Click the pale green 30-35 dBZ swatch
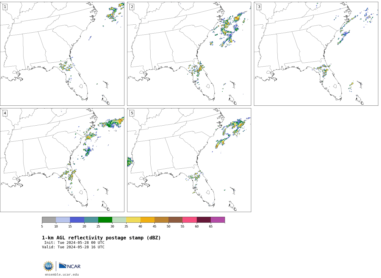This screenshot has height=278, width=381. pos(119,220)
